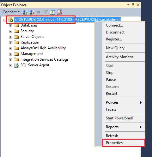Open the Object Explorer window position dropdown arrow
Viewport: 152px width, 157px height.
[x=128, y=5]
